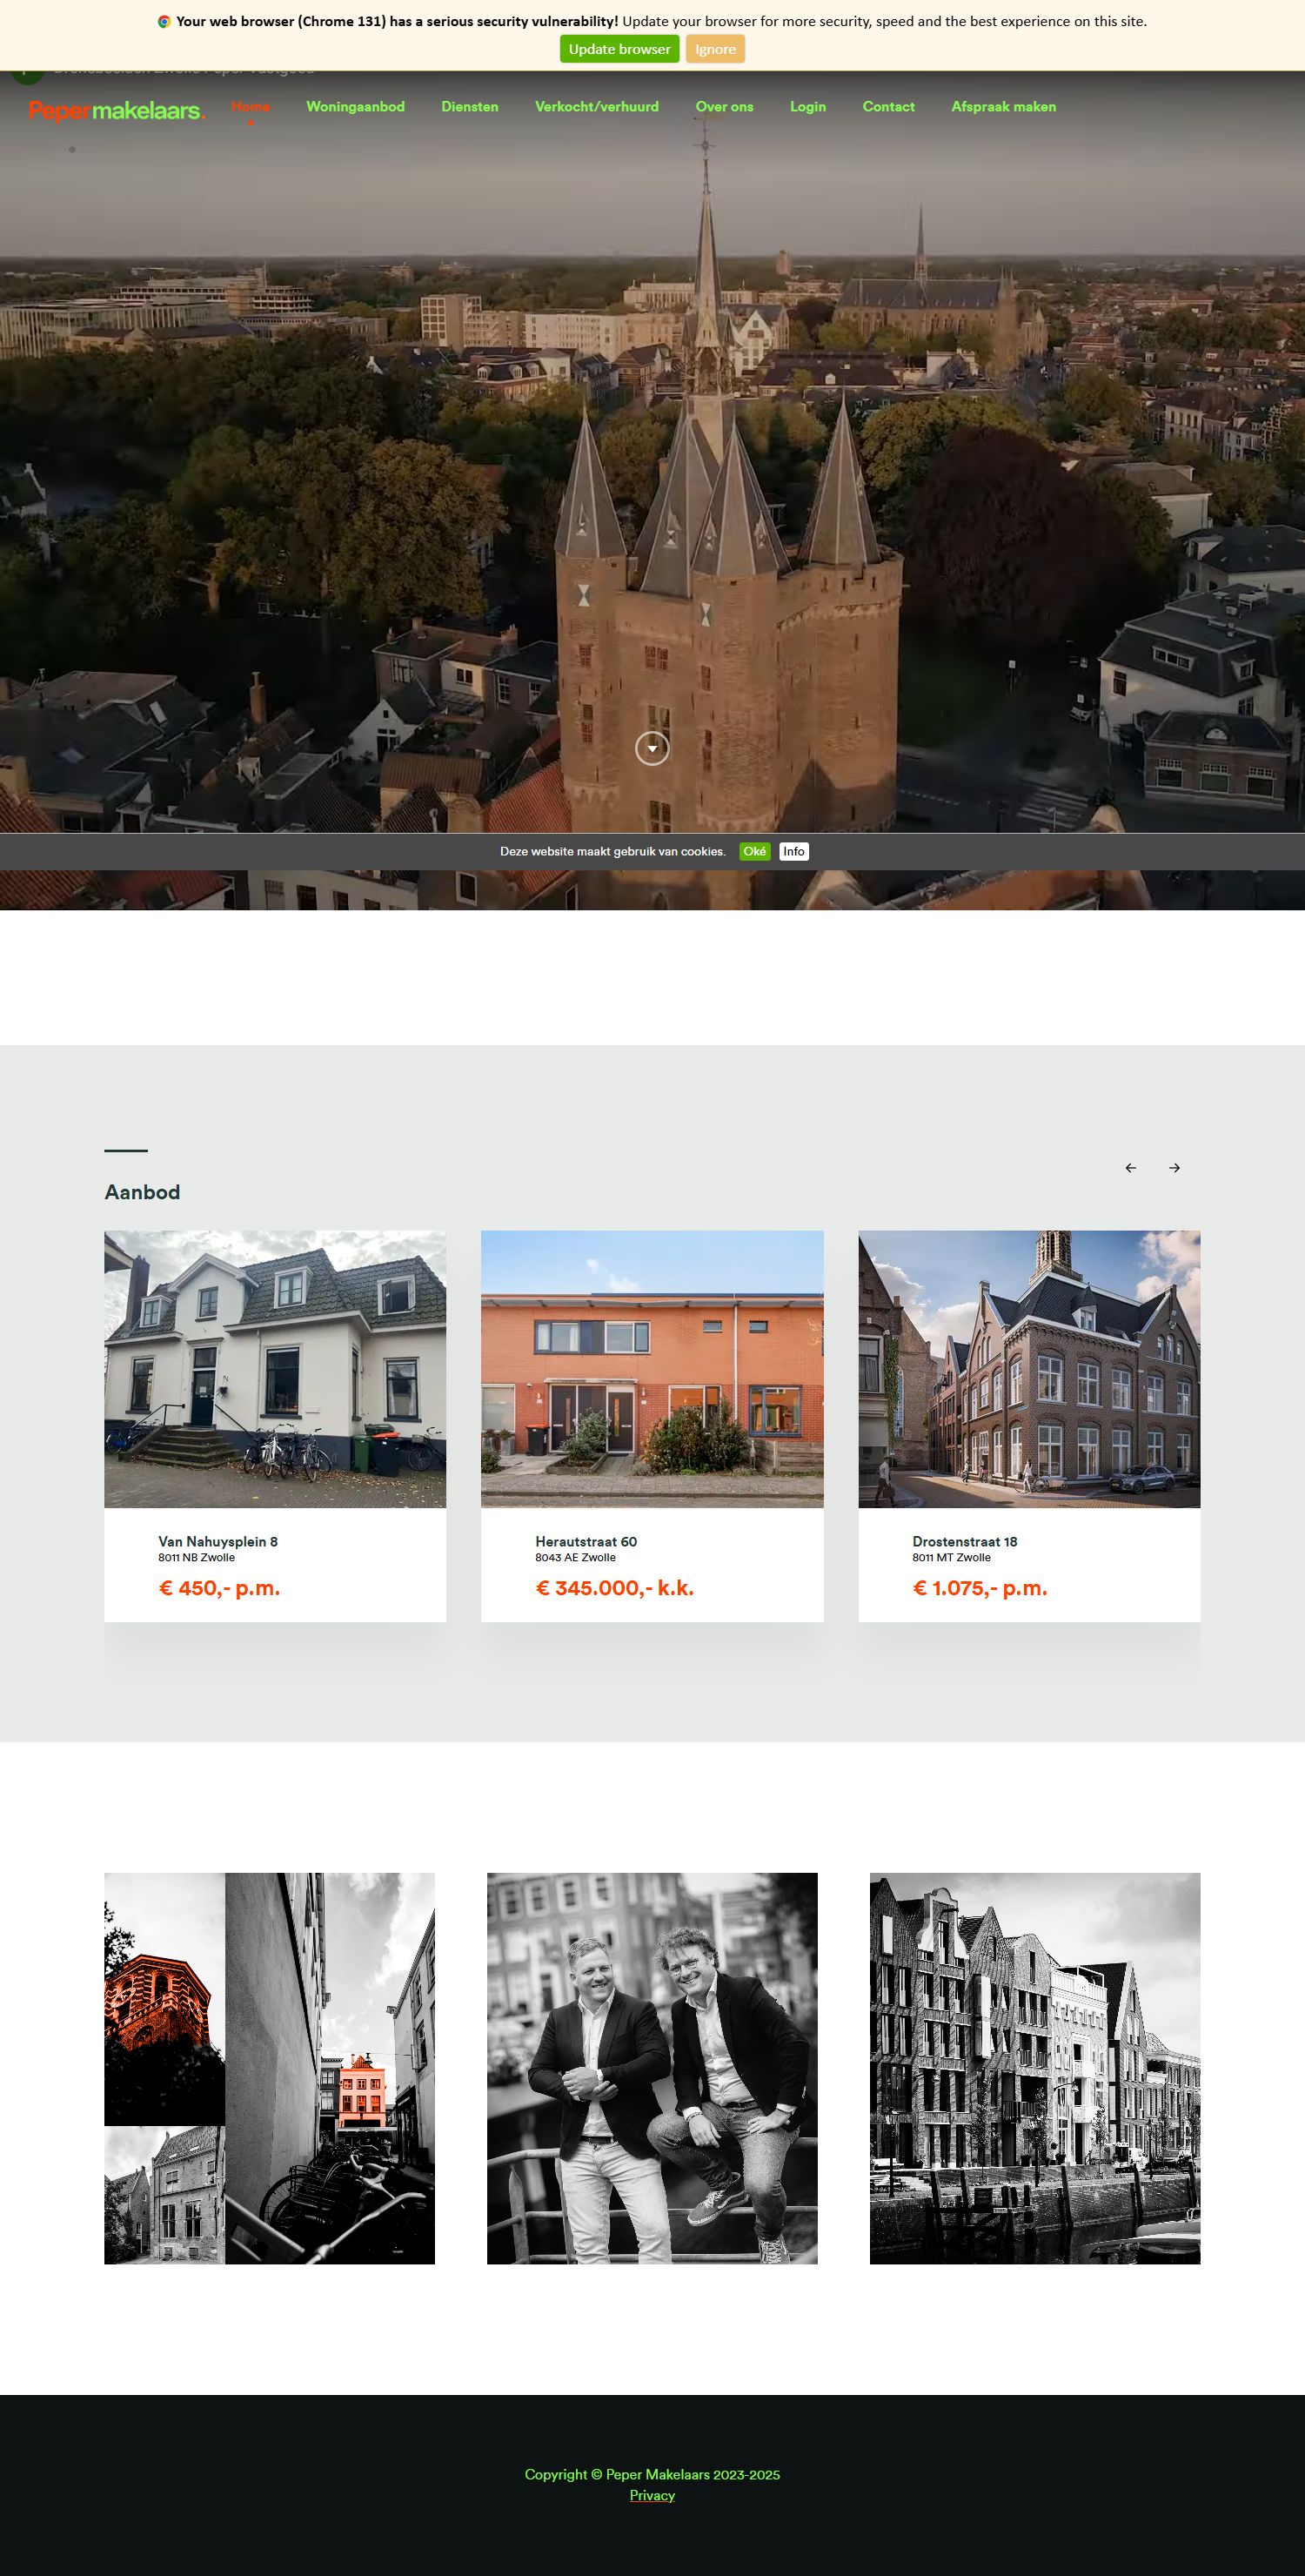This screenshot has height=2576, width=1305.
Task: Click the Copyright Peper Makelaars text
Action: point(652,2474)
